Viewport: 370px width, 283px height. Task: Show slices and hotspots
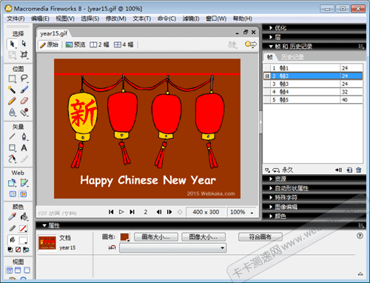click(24, 194)
